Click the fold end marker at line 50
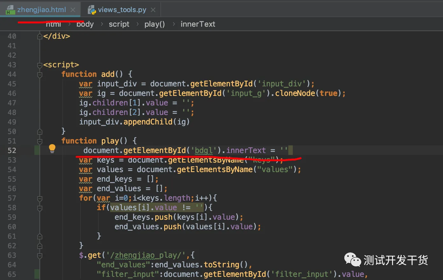The height and width of the screenshot is (280, 443). (40, 131)
